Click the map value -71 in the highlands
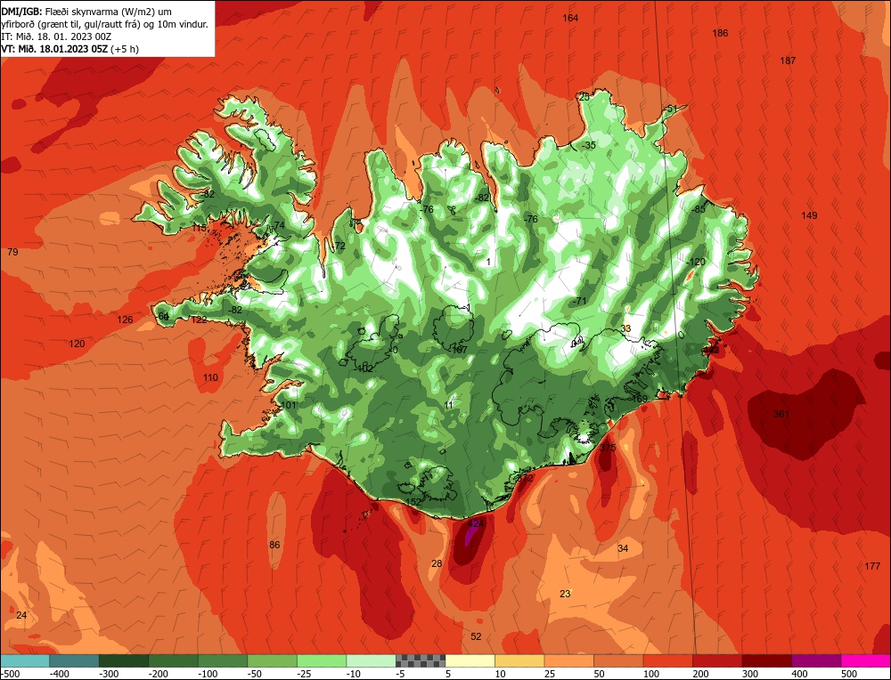This screenshot has width=891, height=680. click(x=579, y=301)
